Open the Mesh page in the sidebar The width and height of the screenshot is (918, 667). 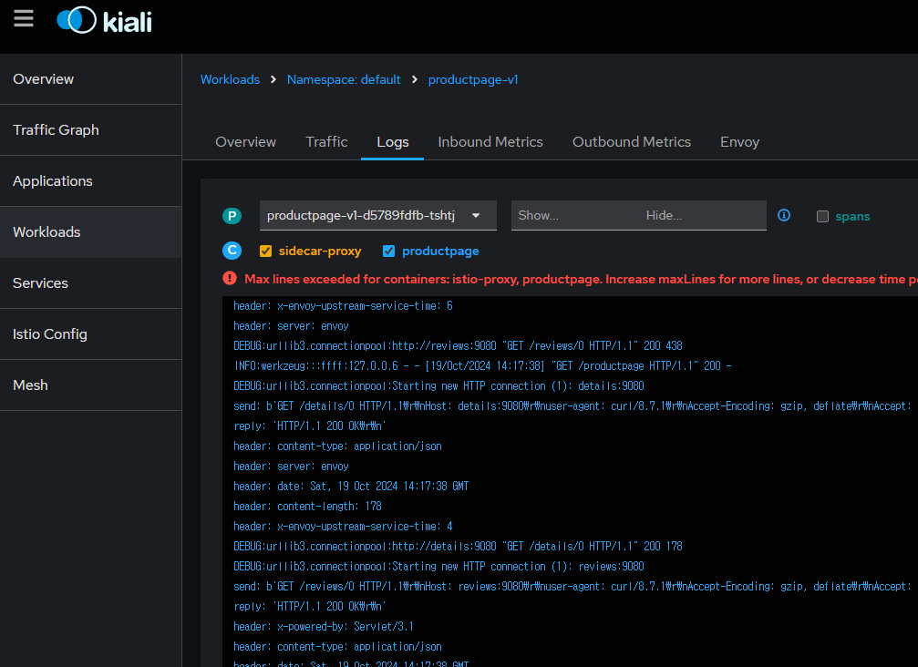click(x=30, y=385)
